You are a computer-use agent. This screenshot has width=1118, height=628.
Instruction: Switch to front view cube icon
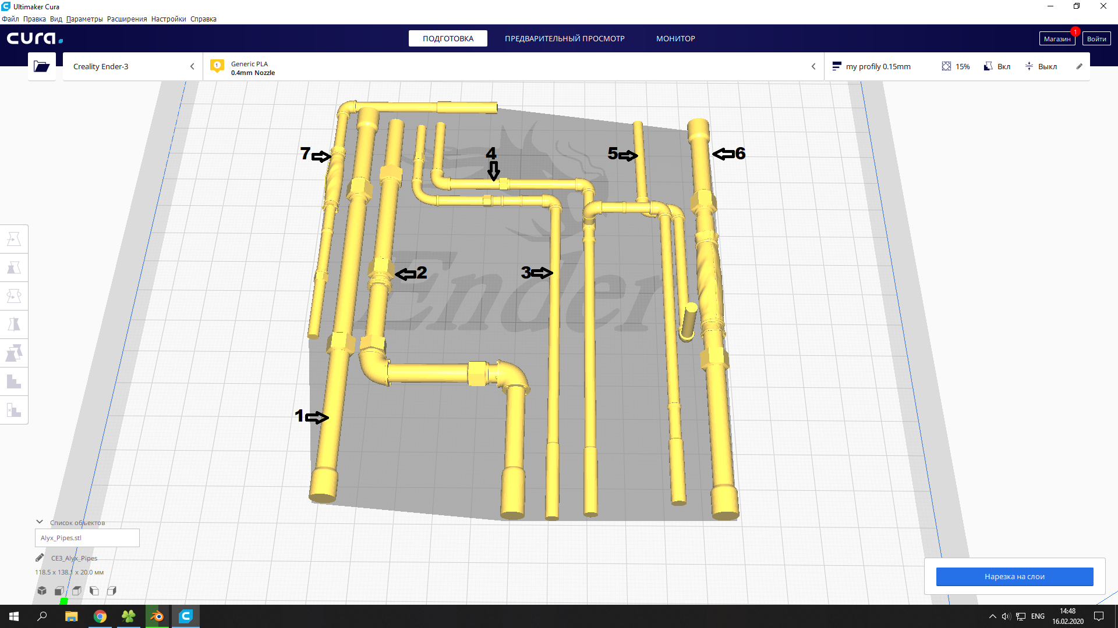pyautogui.click(x=59, y=591)
